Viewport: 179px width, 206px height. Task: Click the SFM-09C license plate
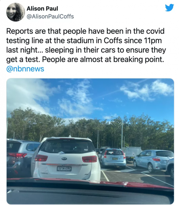click(64, 169)
